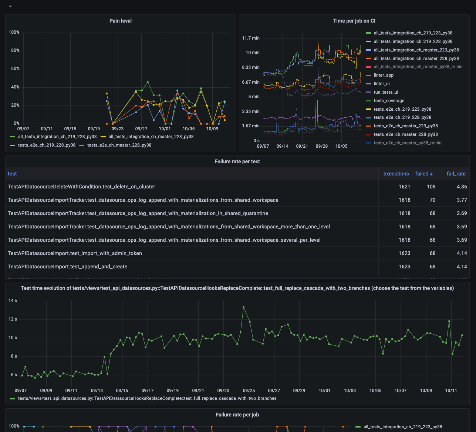Collapse the dashboard row chevron at top
476x432 pixels.
click(x=10, y=6)
